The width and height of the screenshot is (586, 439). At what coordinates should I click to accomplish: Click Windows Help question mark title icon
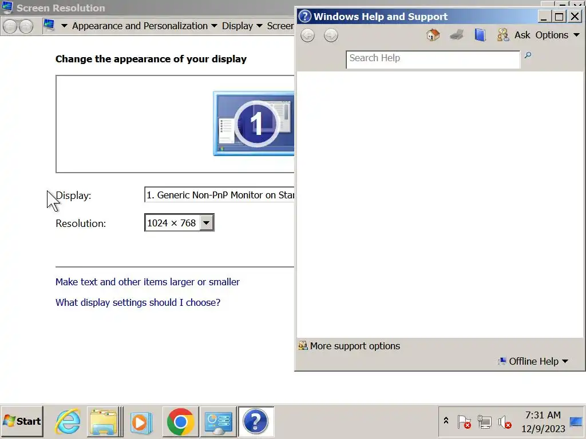[x=305, y=17]
